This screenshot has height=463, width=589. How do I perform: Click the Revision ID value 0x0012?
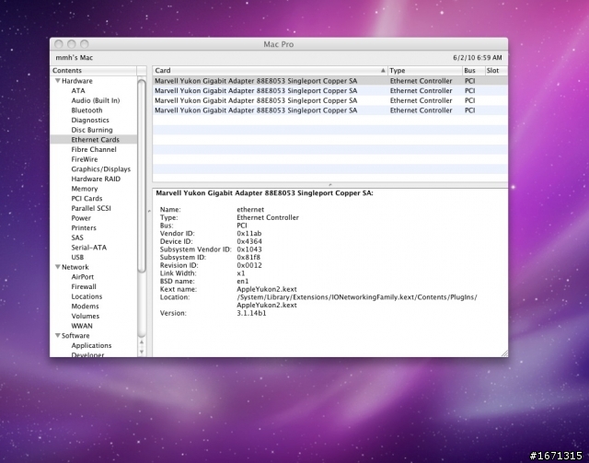click(249, 265)
